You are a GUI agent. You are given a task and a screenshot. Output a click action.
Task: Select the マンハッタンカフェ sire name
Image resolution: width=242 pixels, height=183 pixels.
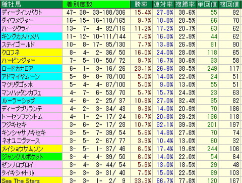[21, 93]
